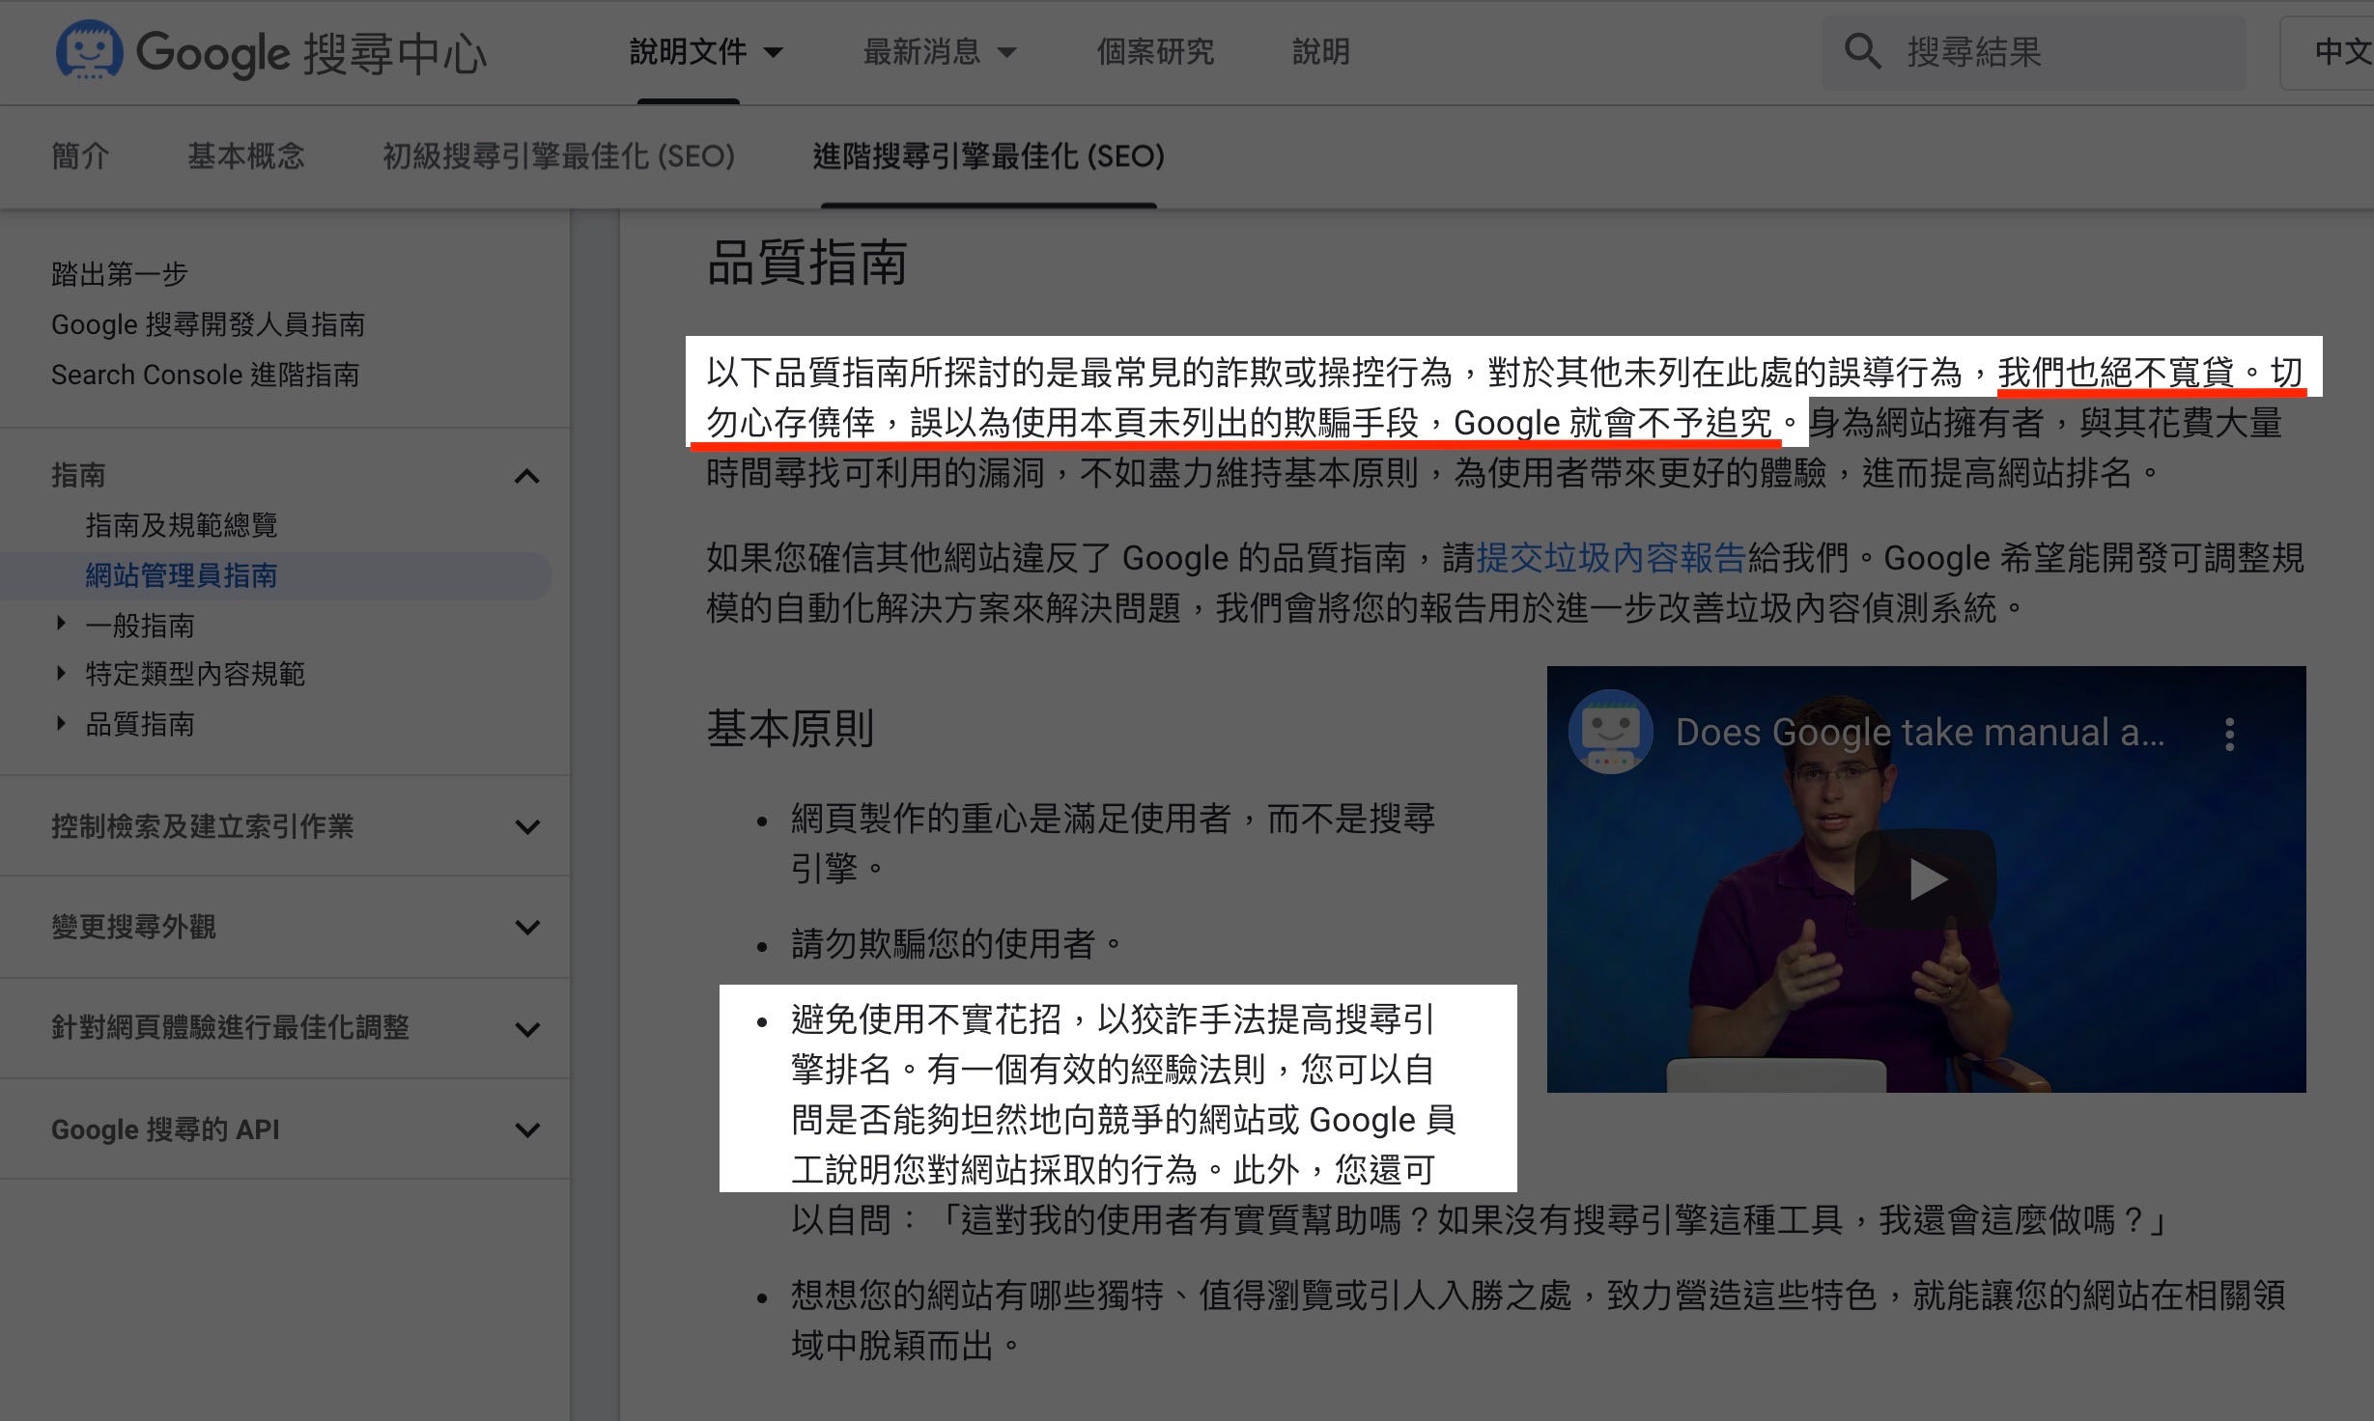Click the bullet text 請勿欺騙您的使用者。
2374x1421 pixels.
[x=956, y=943]
